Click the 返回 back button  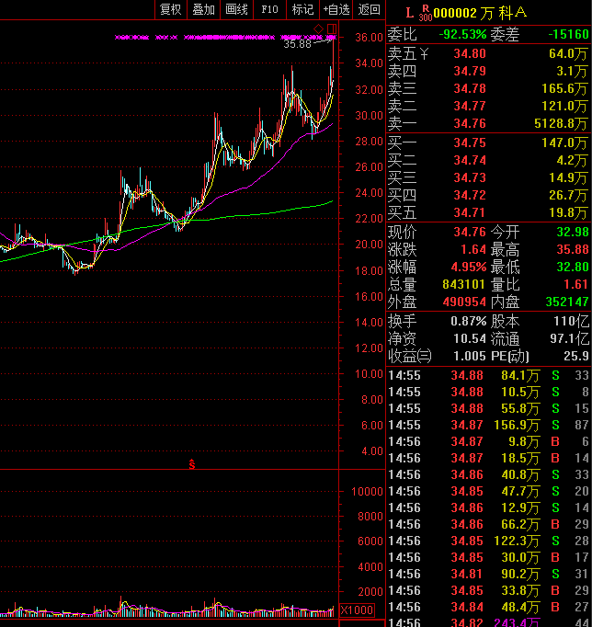click(370, 10)
